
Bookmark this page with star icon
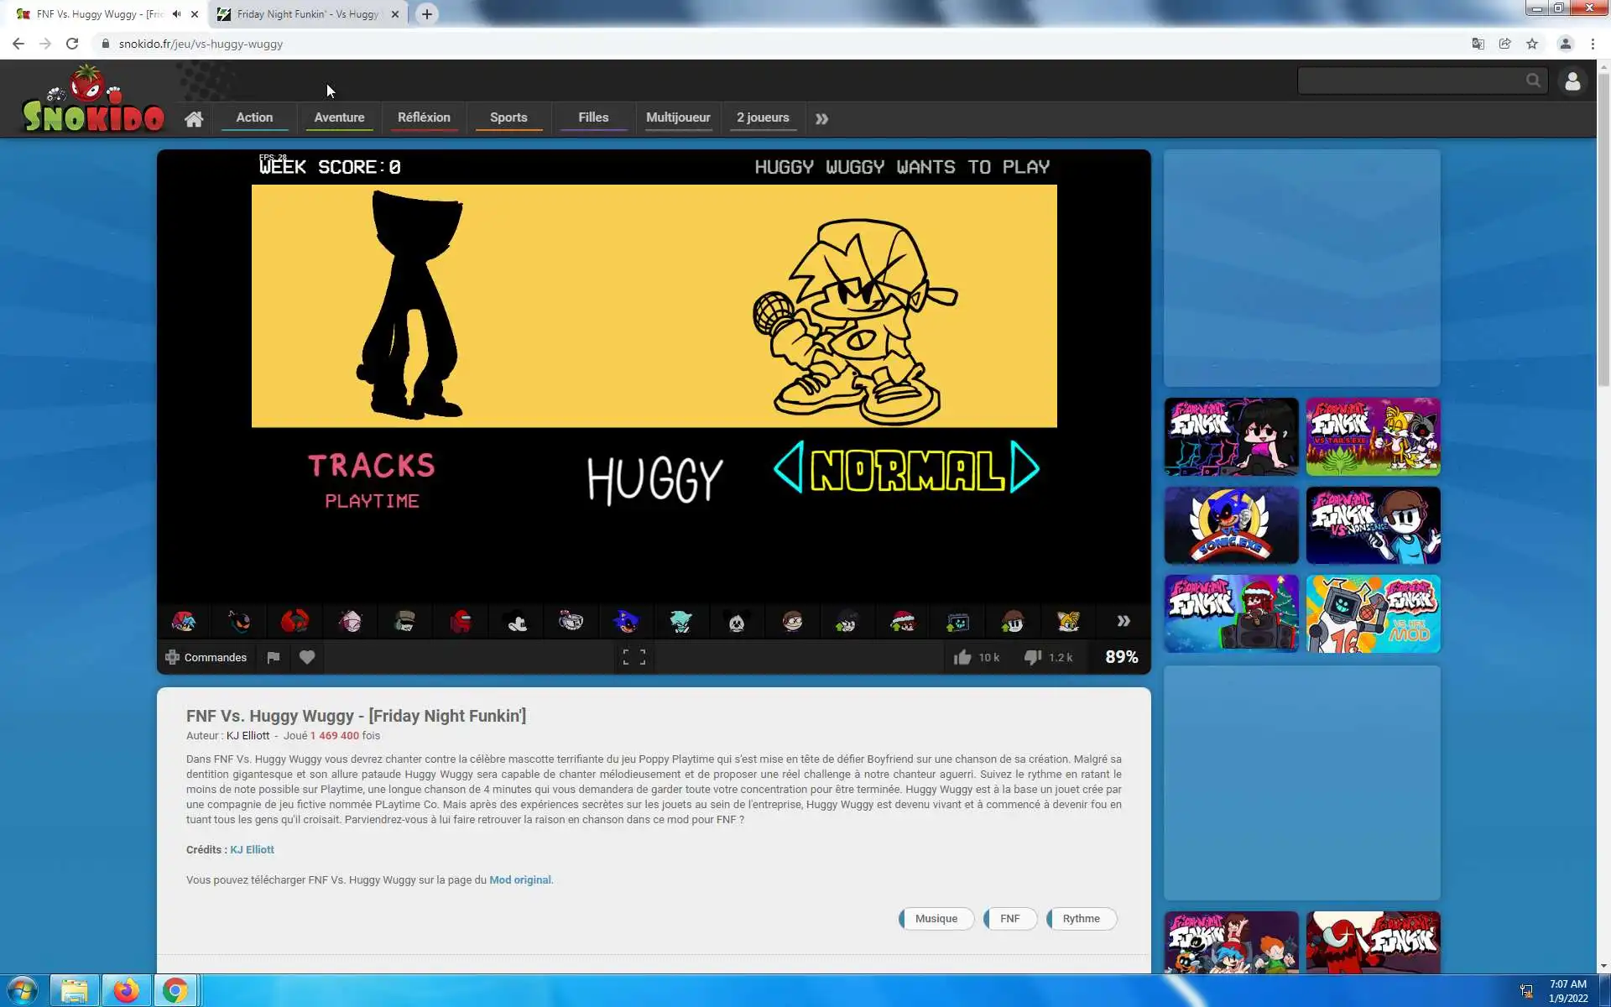[x=1532, y=44]
